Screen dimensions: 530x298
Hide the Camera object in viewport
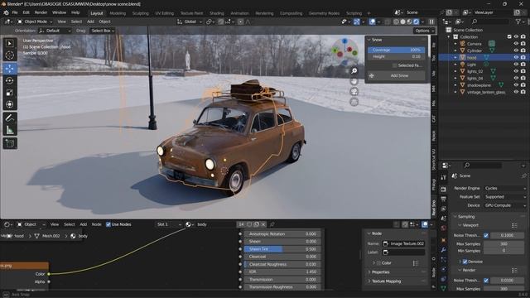click(x=516, y=44)
